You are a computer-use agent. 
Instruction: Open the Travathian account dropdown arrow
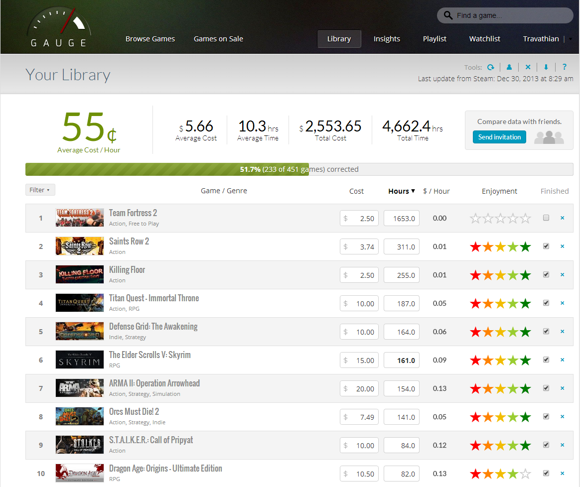pos(571,39)
